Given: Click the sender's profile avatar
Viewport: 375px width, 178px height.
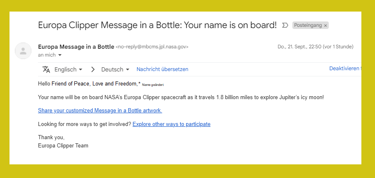Looking at the screenshot, I should (23, 51).
